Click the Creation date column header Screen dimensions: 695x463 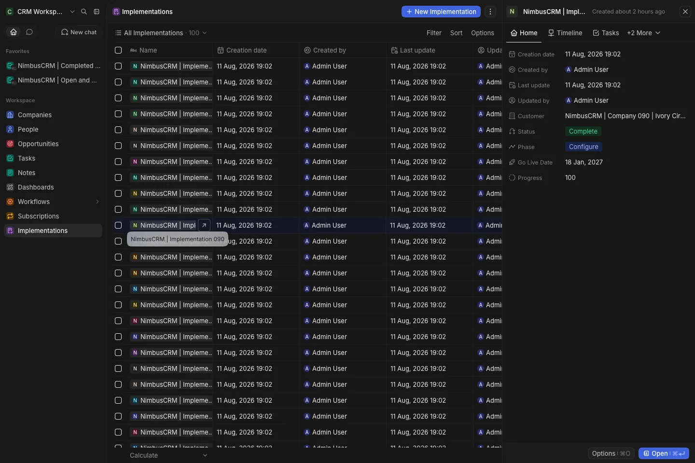tap(256, 50)
